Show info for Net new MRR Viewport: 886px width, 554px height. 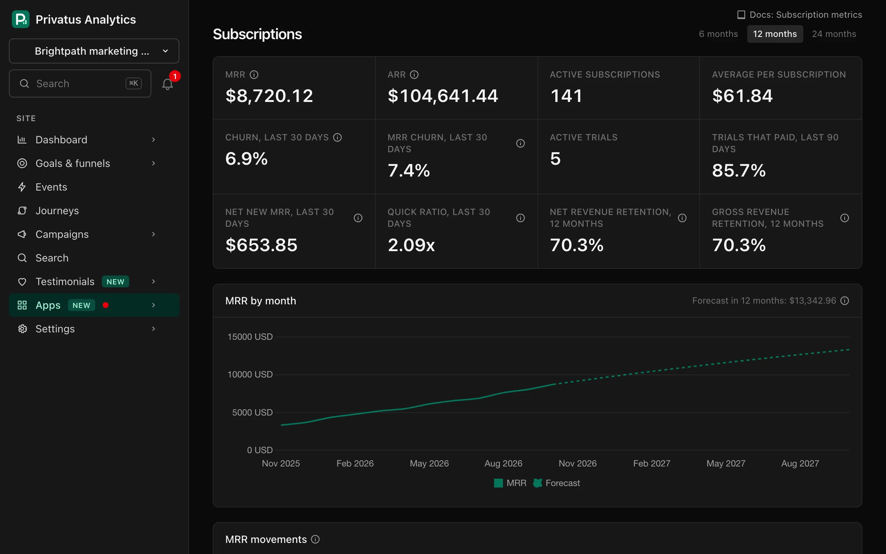(x=358, y=218)
